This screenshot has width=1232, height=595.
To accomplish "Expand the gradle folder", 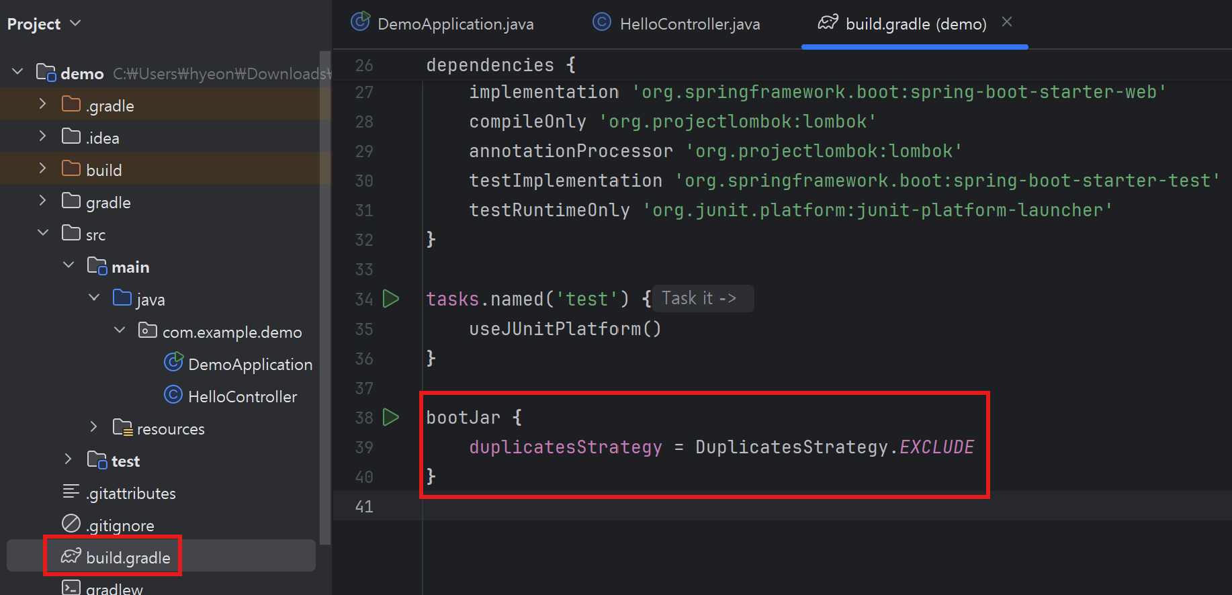I will click(x=43, y=201).
